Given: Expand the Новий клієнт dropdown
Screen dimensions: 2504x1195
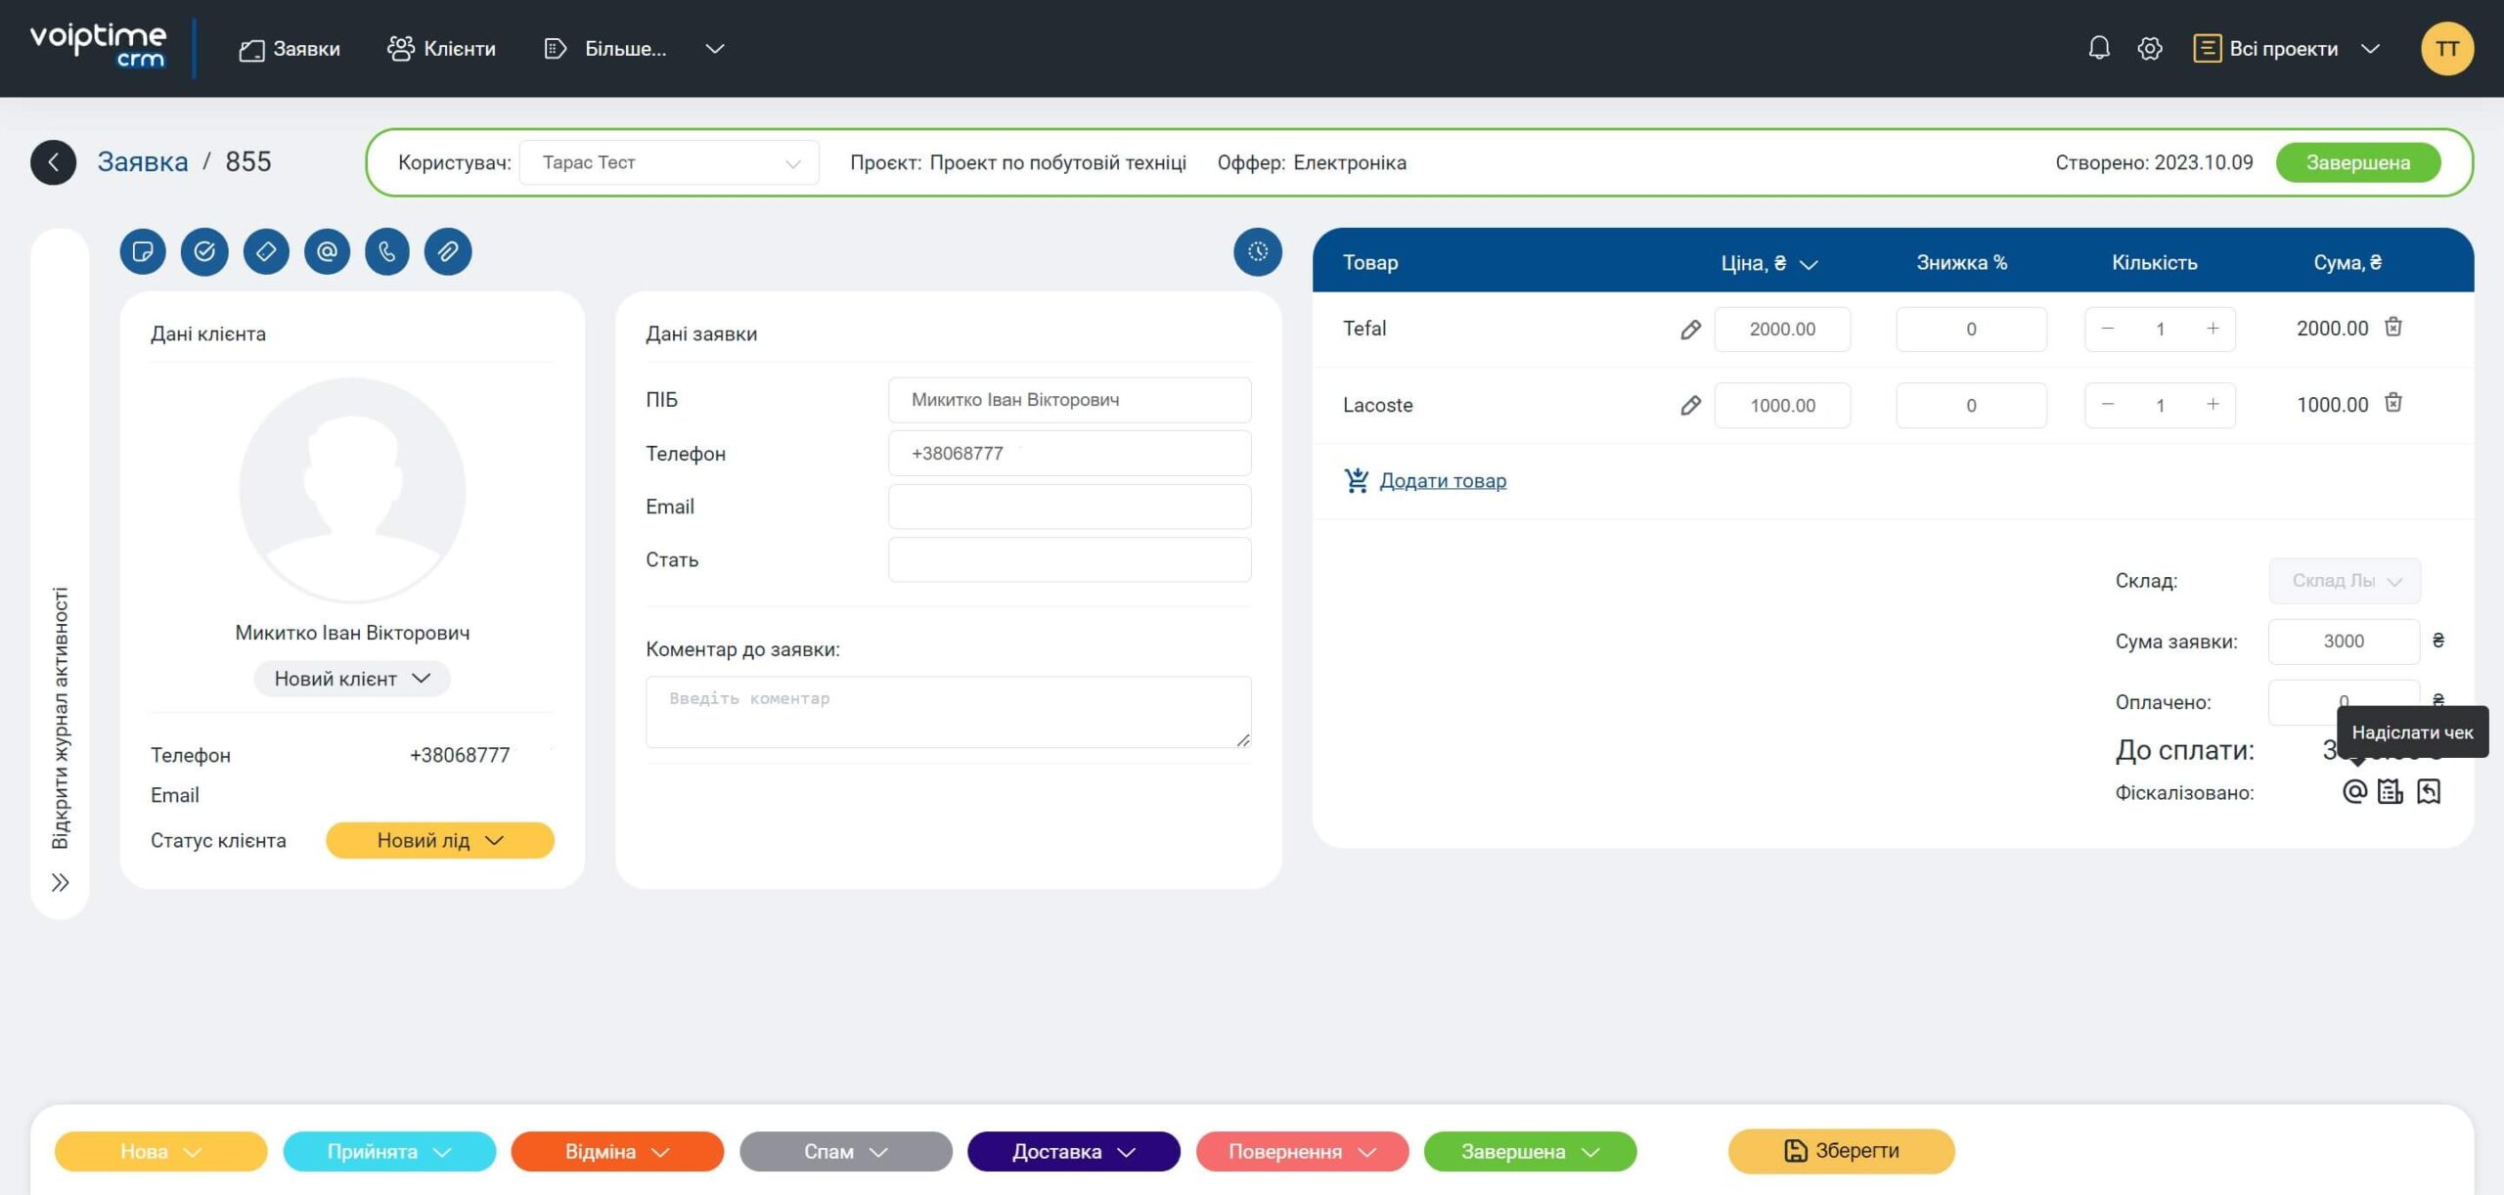Looking at the screenshot, I should [x=352, y=679].
